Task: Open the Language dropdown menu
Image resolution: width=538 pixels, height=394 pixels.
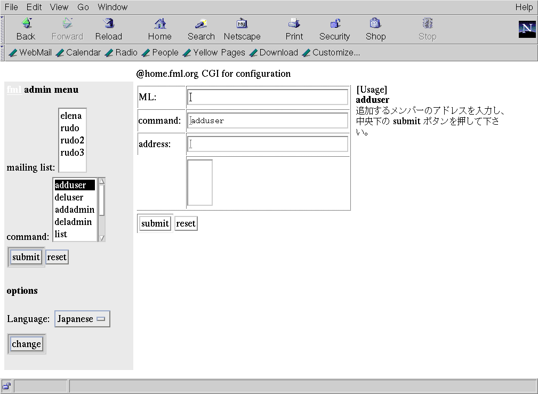Action: tap(82, 319)
